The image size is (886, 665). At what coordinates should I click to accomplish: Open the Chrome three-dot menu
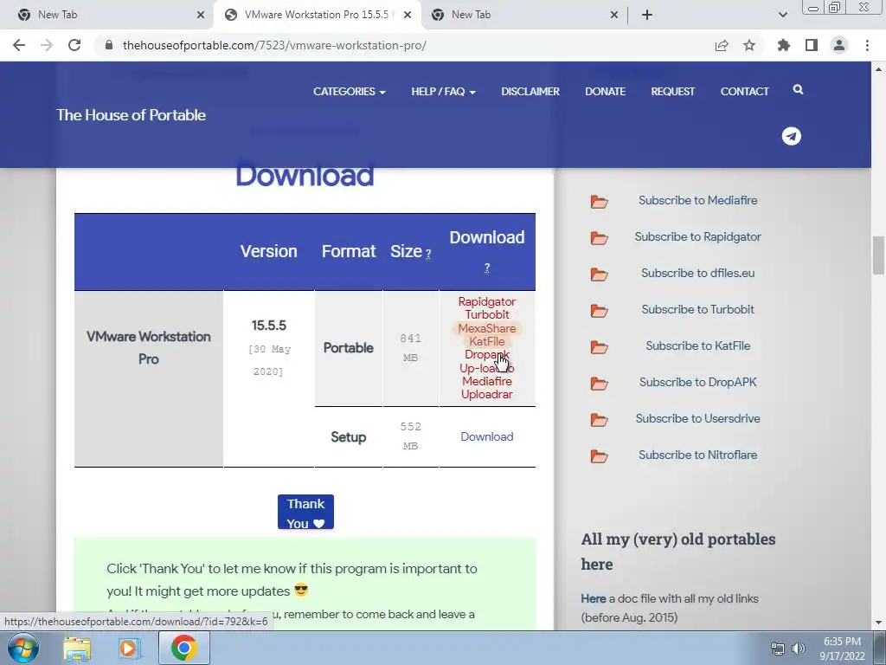[867, 45]
